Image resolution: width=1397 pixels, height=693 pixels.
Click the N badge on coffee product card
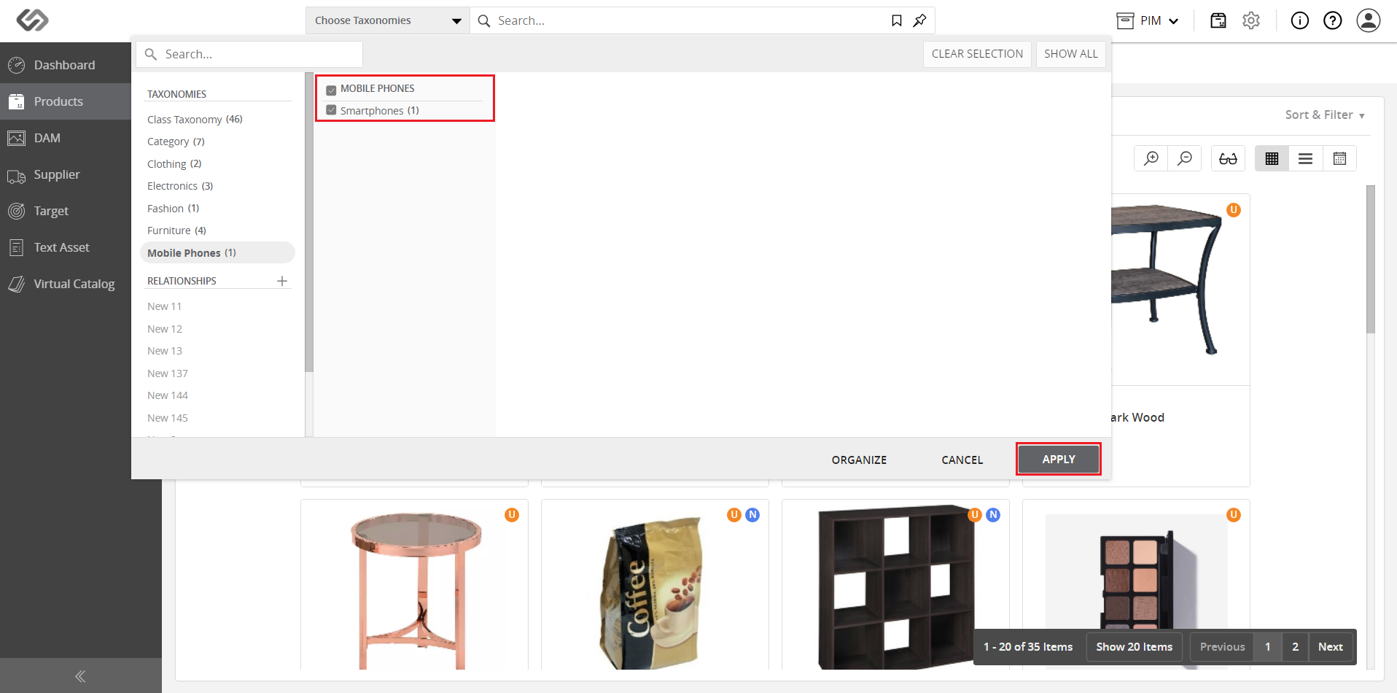click(752, 515)
